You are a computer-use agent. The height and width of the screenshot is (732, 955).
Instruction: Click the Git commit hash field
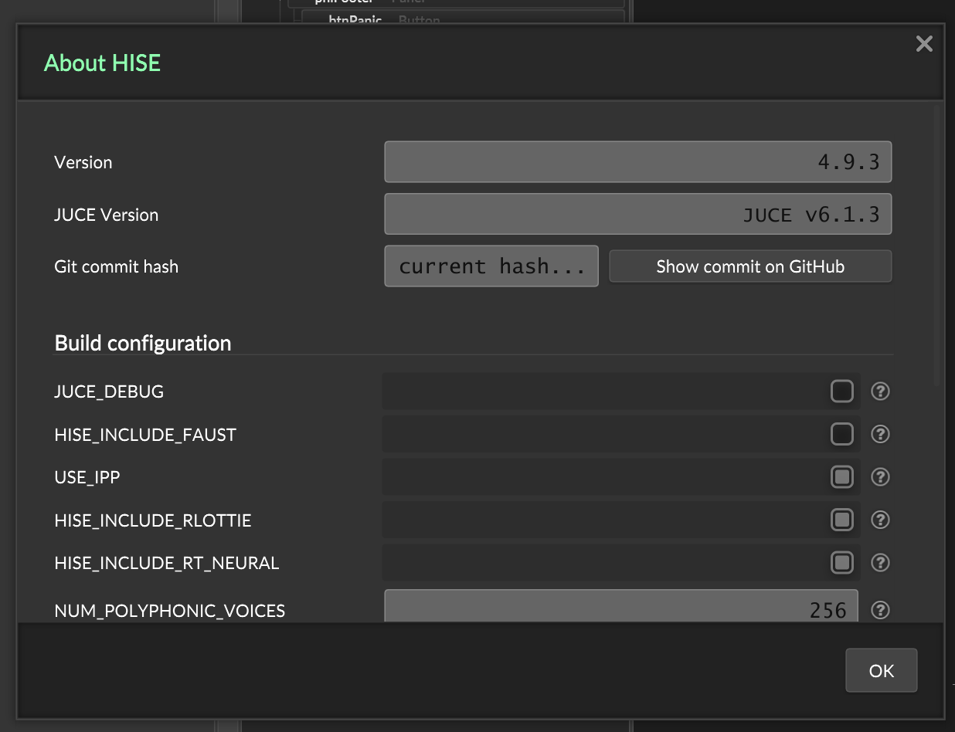(491, 266)
